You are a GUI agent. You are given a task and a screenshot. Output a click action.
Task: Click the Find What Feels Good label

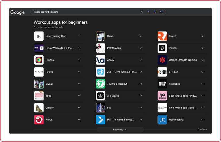point(183,108)
